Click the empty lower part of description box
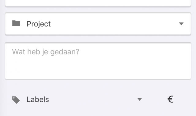 98,70
